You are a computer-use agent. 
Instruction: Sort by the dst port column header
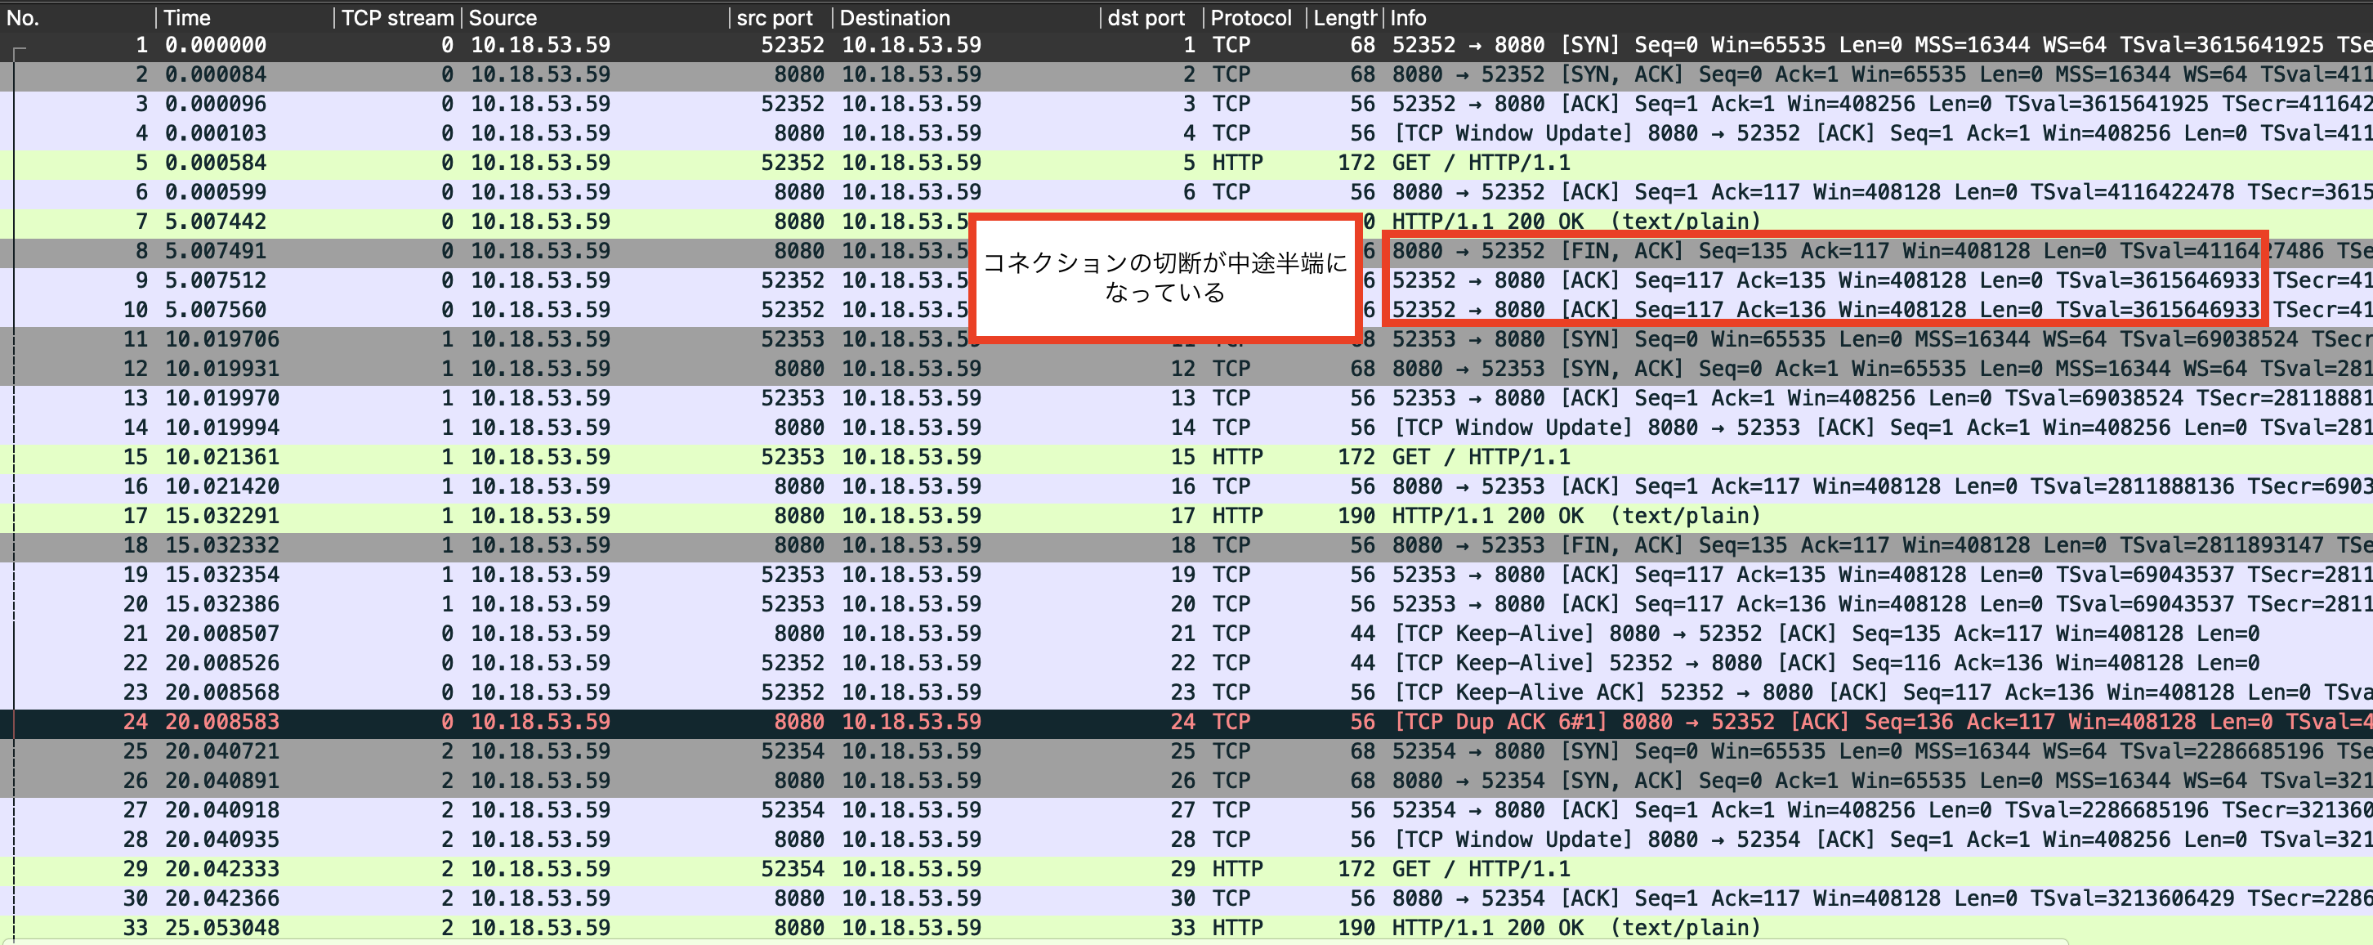(1151, 17)
